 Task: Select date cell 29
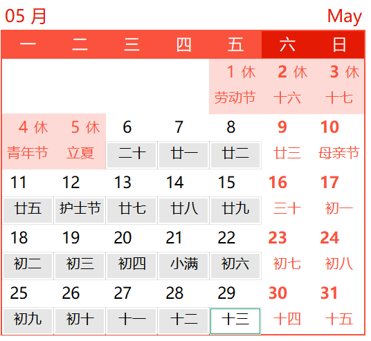235,293
